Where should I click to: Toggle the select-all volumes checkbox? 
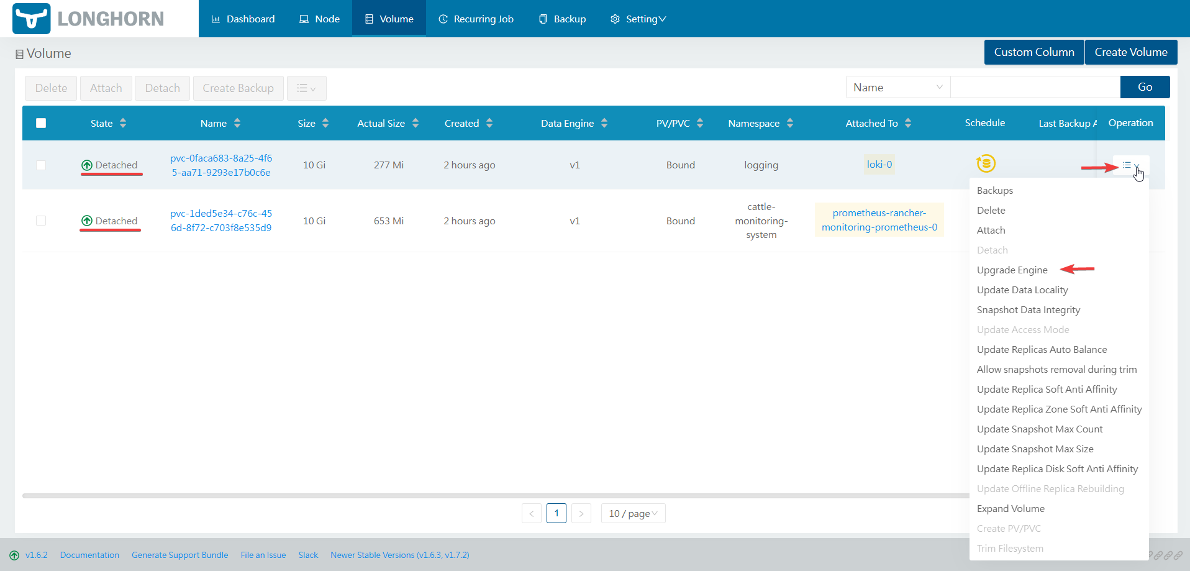[x=41, y=123]
